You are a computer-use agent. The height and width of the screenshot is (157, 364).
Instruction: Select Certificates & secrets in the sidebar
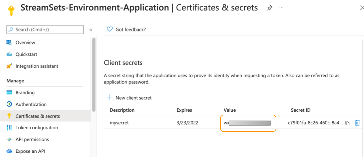click(x=38, y=116)
